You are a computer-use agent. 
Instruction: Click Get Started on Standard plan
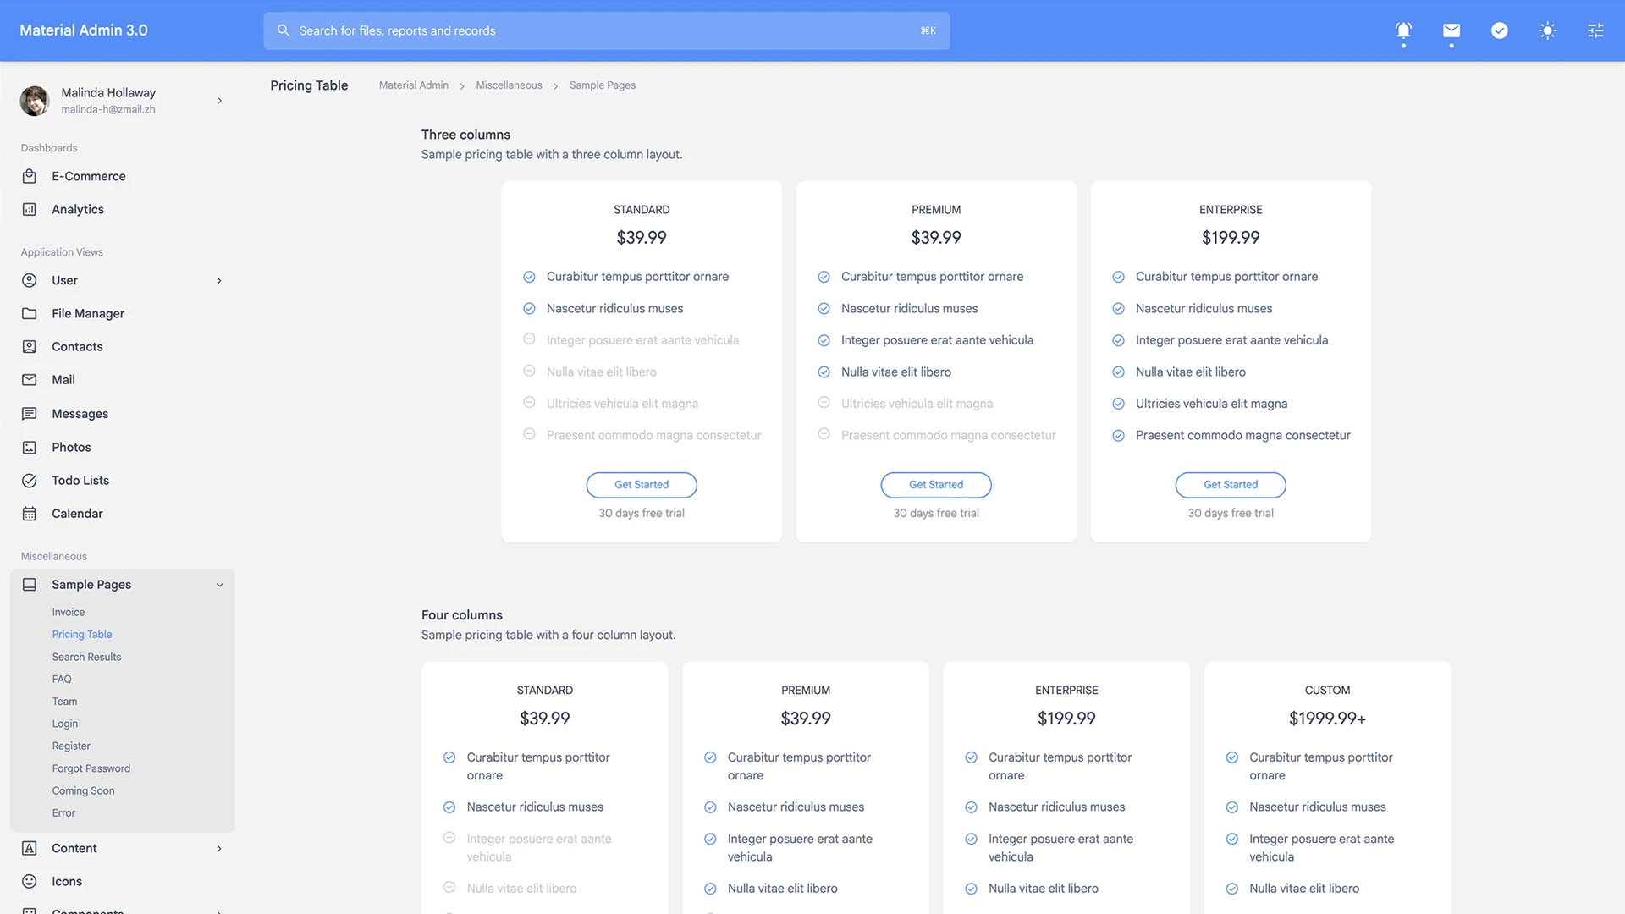(642, 485)
